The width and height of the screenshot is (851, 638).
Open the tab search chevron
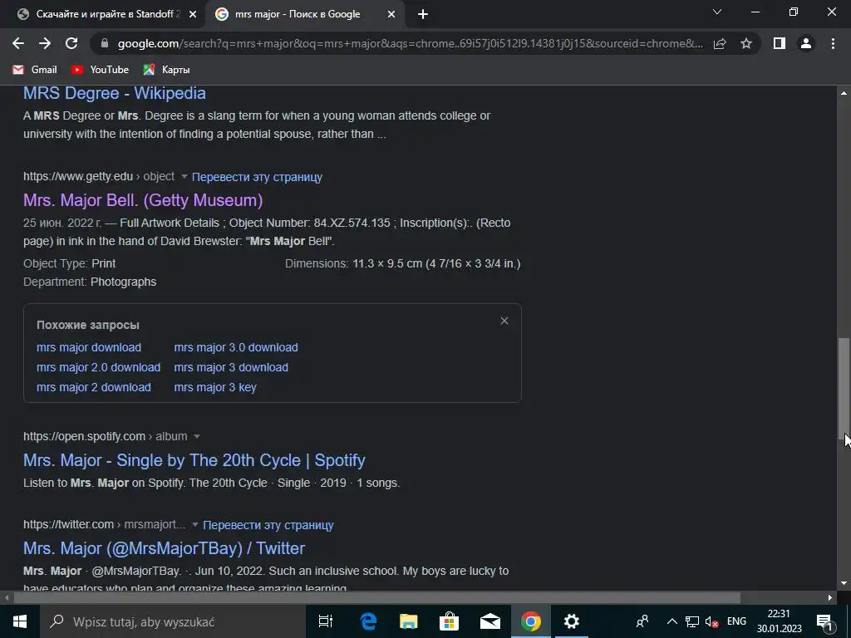[717, 12]
